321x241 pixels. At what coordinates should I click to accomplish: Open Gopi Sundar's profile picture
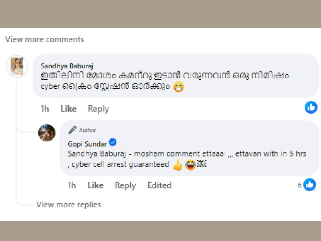[47, 133]
